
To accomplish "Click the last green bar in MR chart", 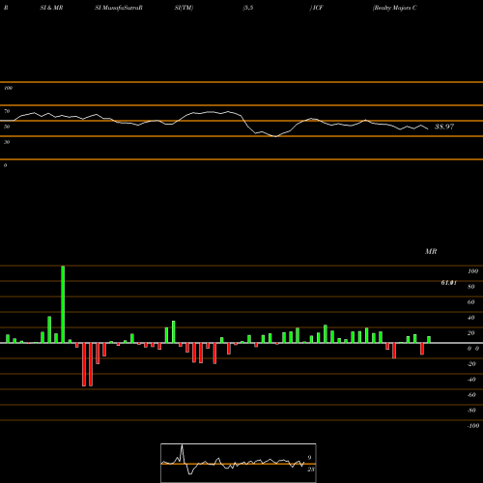I will [x=429, y=340].
